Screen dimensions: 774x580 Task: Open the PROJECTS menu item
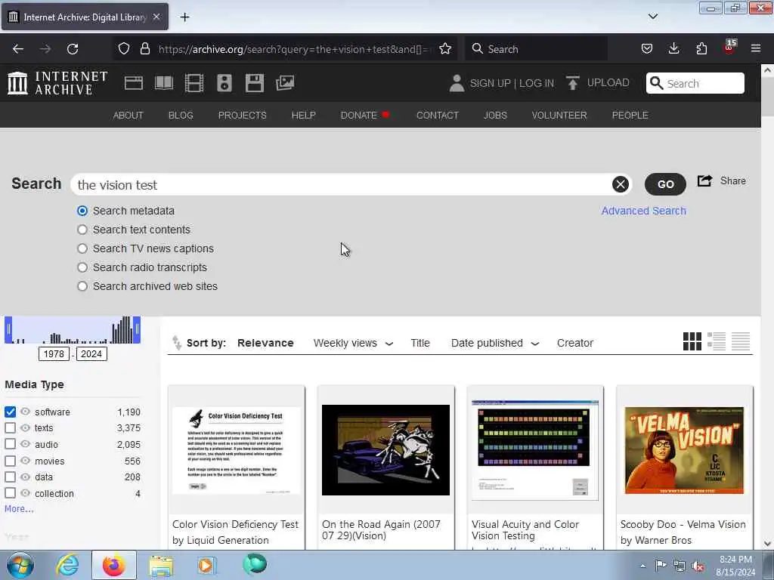tap(243, 116)
